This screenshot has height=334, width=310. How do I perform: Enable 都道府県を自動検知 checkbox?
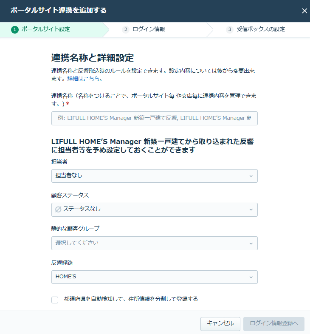coord(55,300)
